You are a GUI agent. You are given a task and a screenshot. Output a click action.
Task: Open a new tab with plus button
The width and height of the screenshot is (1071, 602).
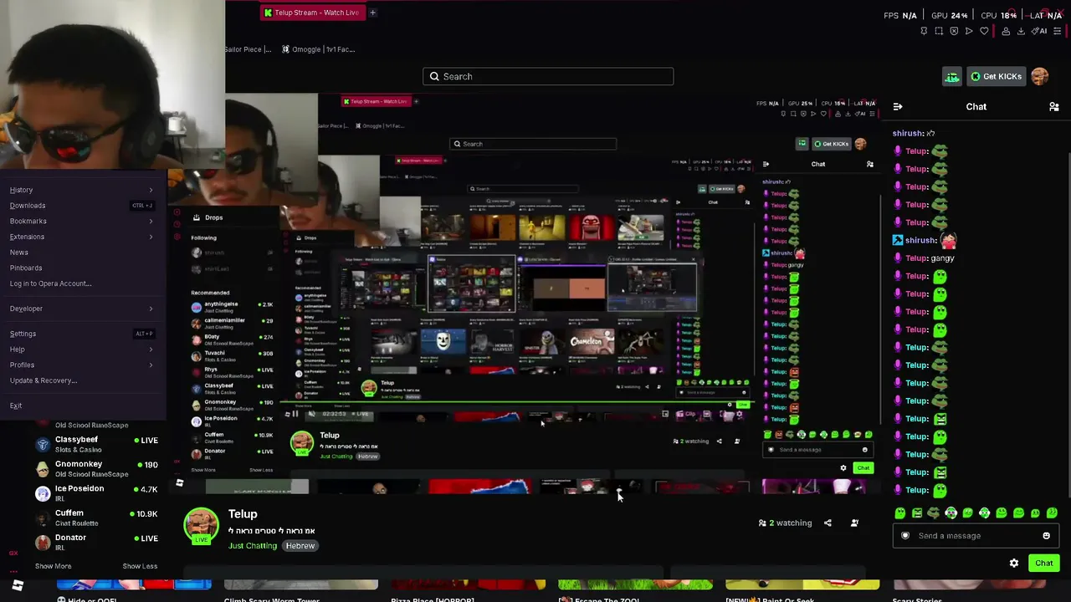[372, 13]
